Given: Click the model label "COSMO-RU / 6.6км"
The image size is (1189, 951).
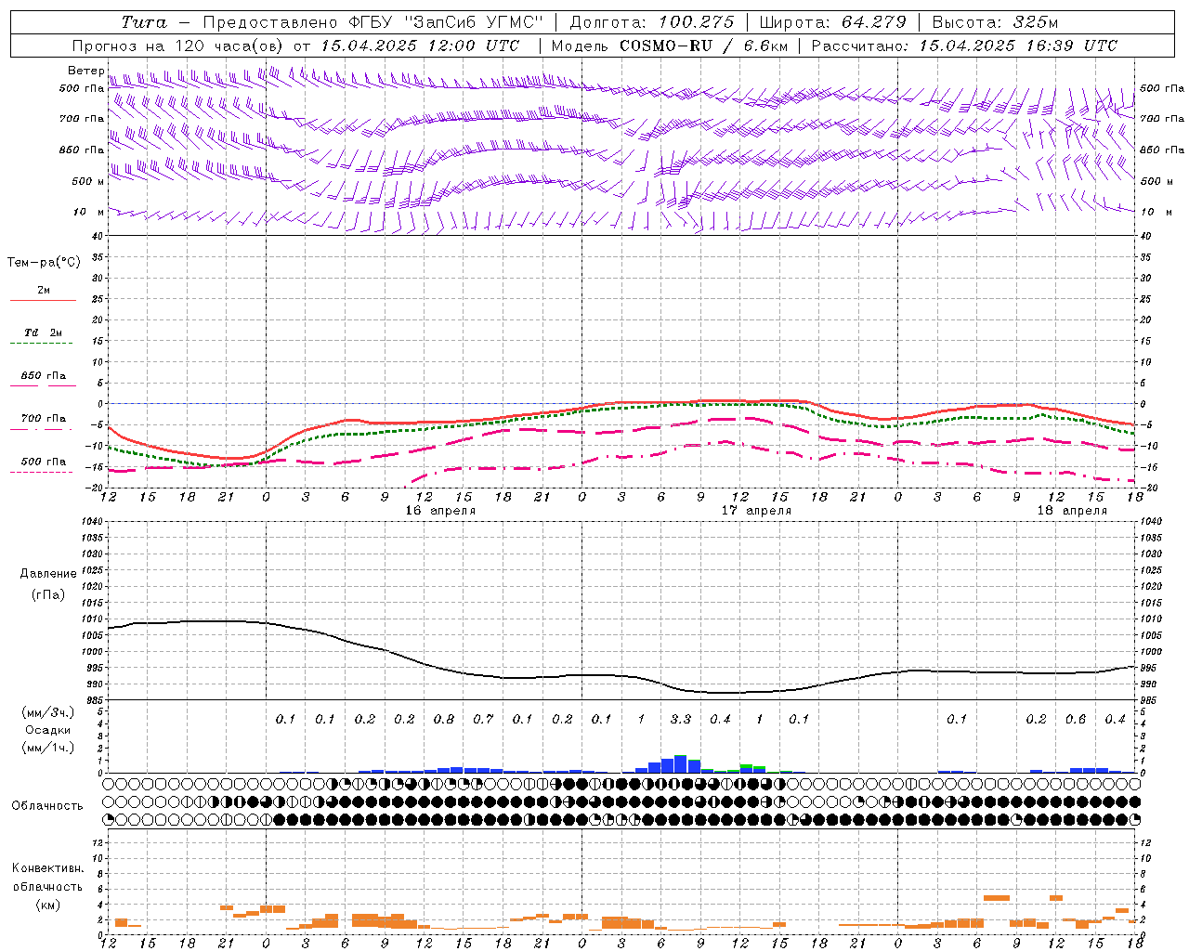Looking at the screenshot, I should click(704, 46).
